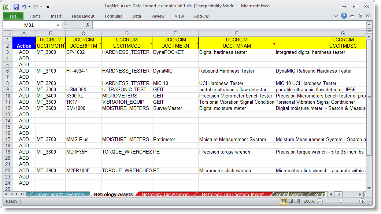Click the Redo icon
Viewport: 381px width, 214px height.
36,7
